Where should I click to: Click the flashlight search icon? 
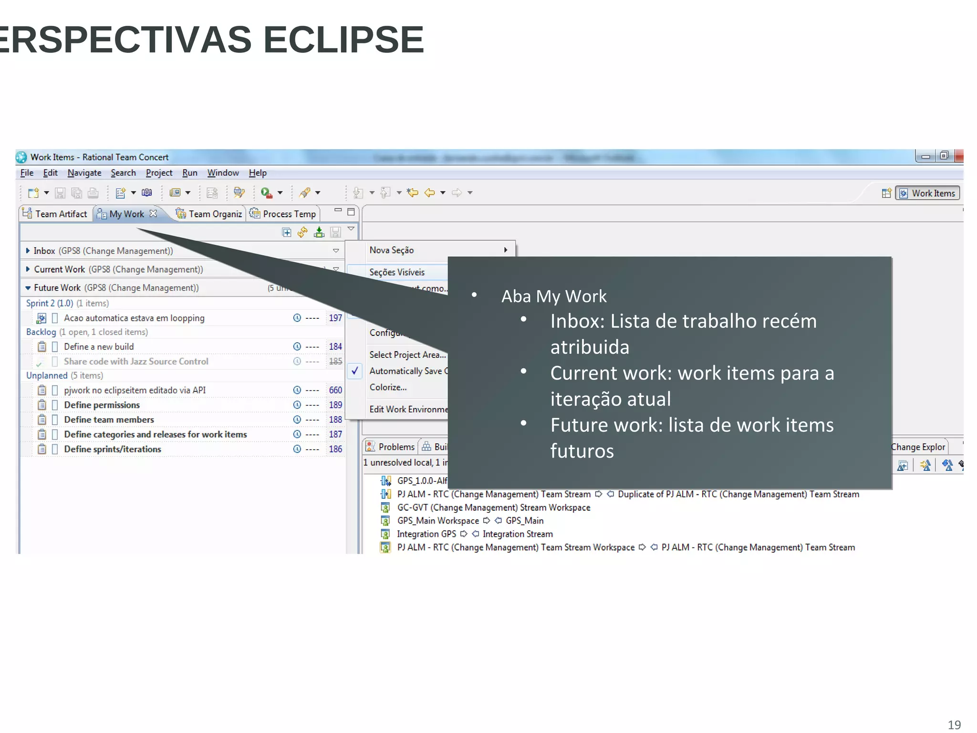click(x=305, y=193)
